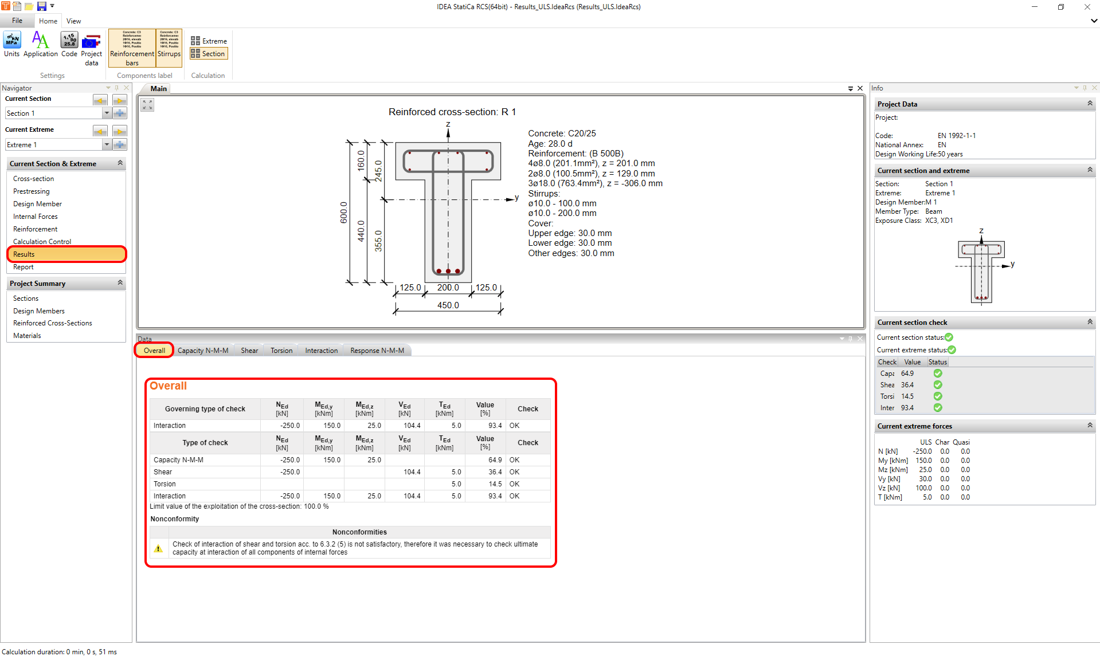Screen dimensions: 1100x660
Task: Run the Extreme calculation
Action: 209,41
